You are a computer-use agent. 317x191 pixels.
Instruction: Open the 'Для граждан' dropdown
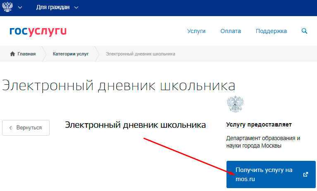click(x=57, y=7)
